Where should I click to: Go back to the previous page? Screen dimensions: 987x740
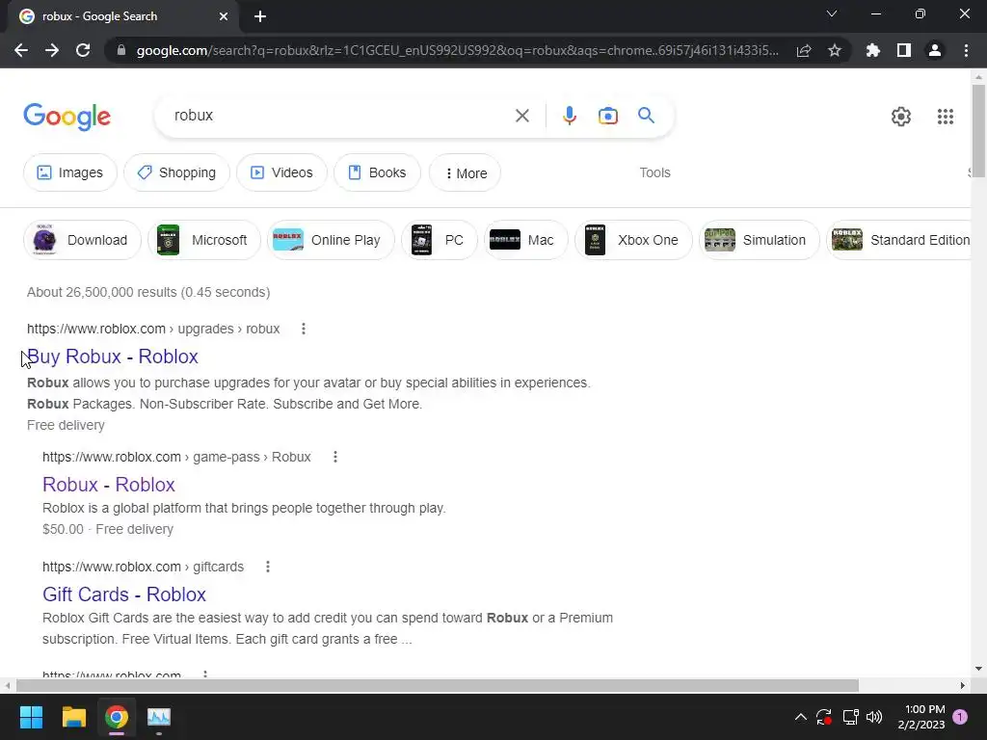[x=21, y=50]
